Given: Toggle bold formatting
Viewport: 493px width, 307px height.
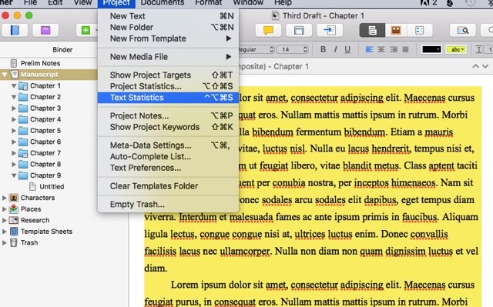Looking at the screenshot, I should coord(323,49).
